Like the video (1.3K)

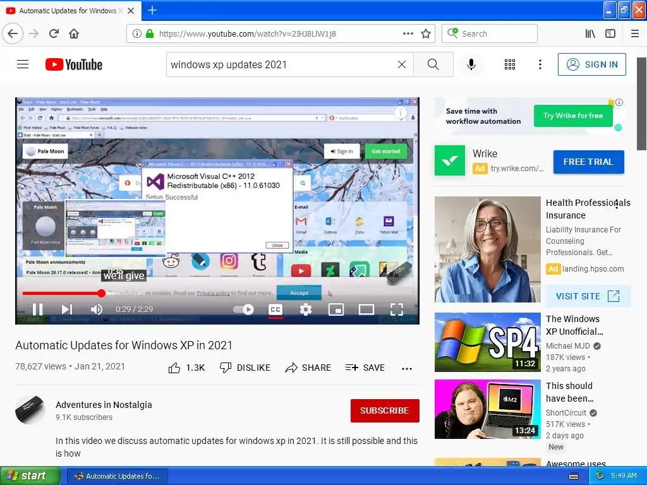(x=186, y=368)
